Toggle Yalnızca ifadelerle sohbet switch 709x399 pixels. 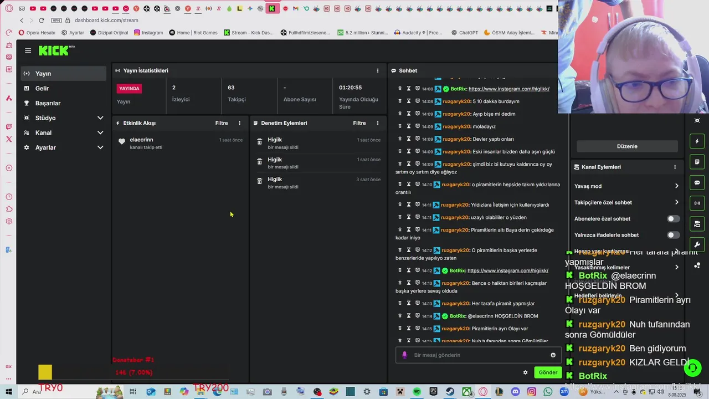pyautogui.click(x=673, y=235)
